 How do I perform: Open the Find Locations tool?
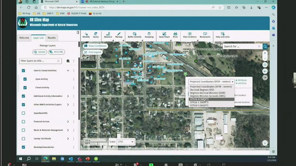190,35
